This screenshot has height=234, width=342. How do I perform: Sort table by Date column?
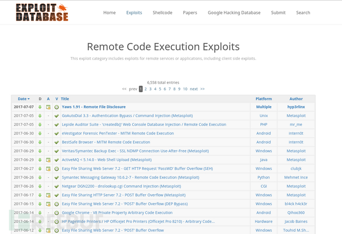click(x=24, y=99)
